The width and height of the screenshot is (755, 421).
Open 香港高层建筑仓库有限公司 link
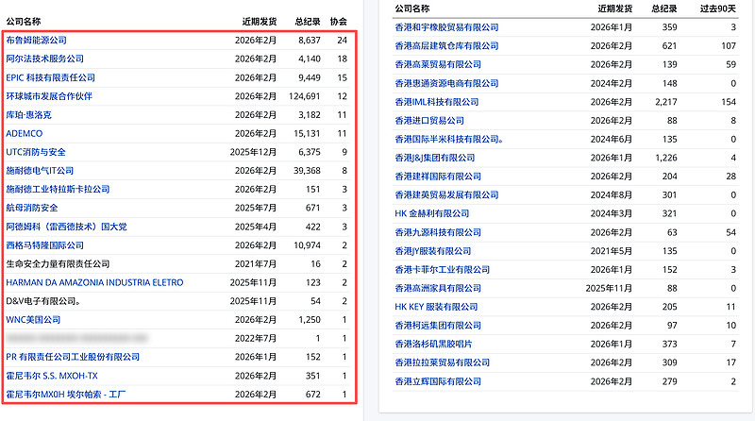click(446, 46)
